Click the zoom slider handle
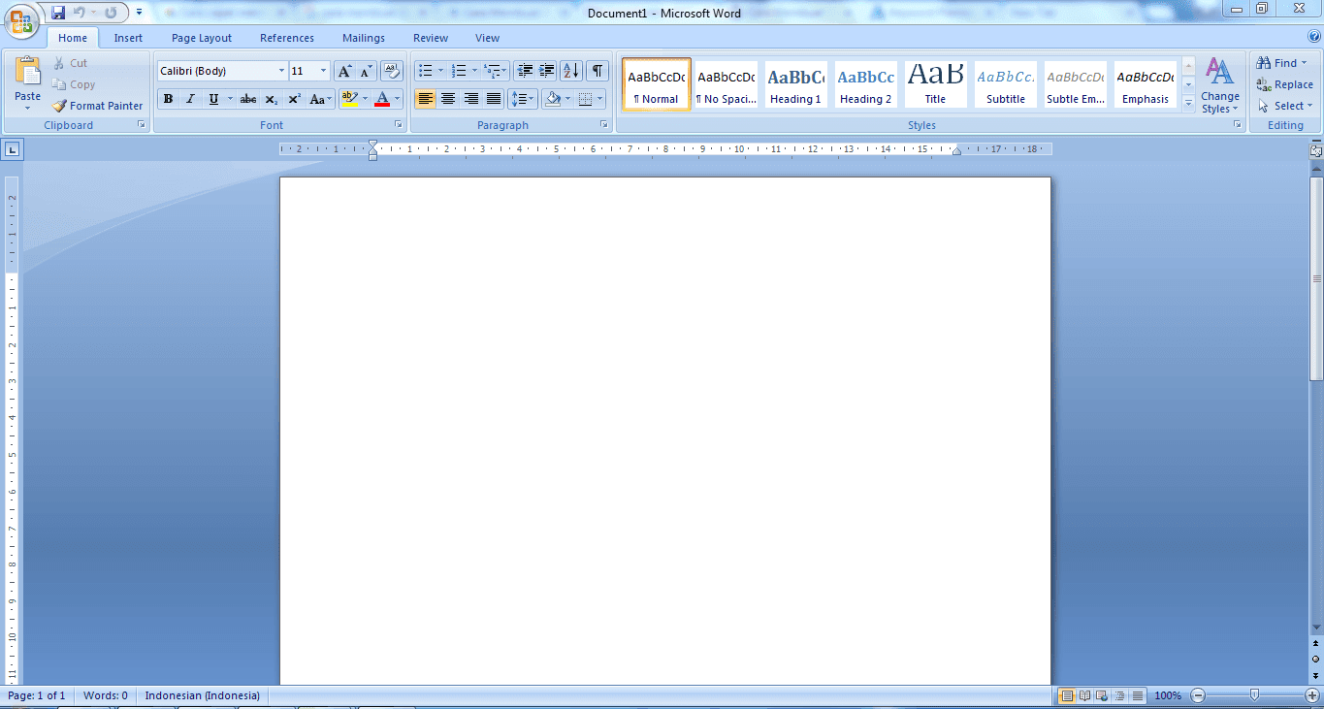 click(1255, 694)
